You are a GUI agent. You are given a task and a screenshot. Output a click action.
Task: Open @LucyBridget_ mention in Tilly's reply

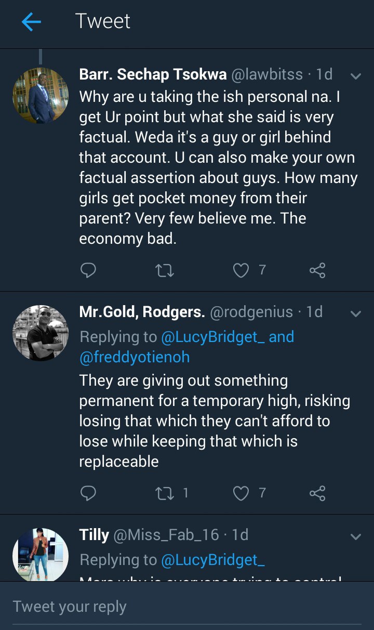pyautogui.click(x=213, y=560)
